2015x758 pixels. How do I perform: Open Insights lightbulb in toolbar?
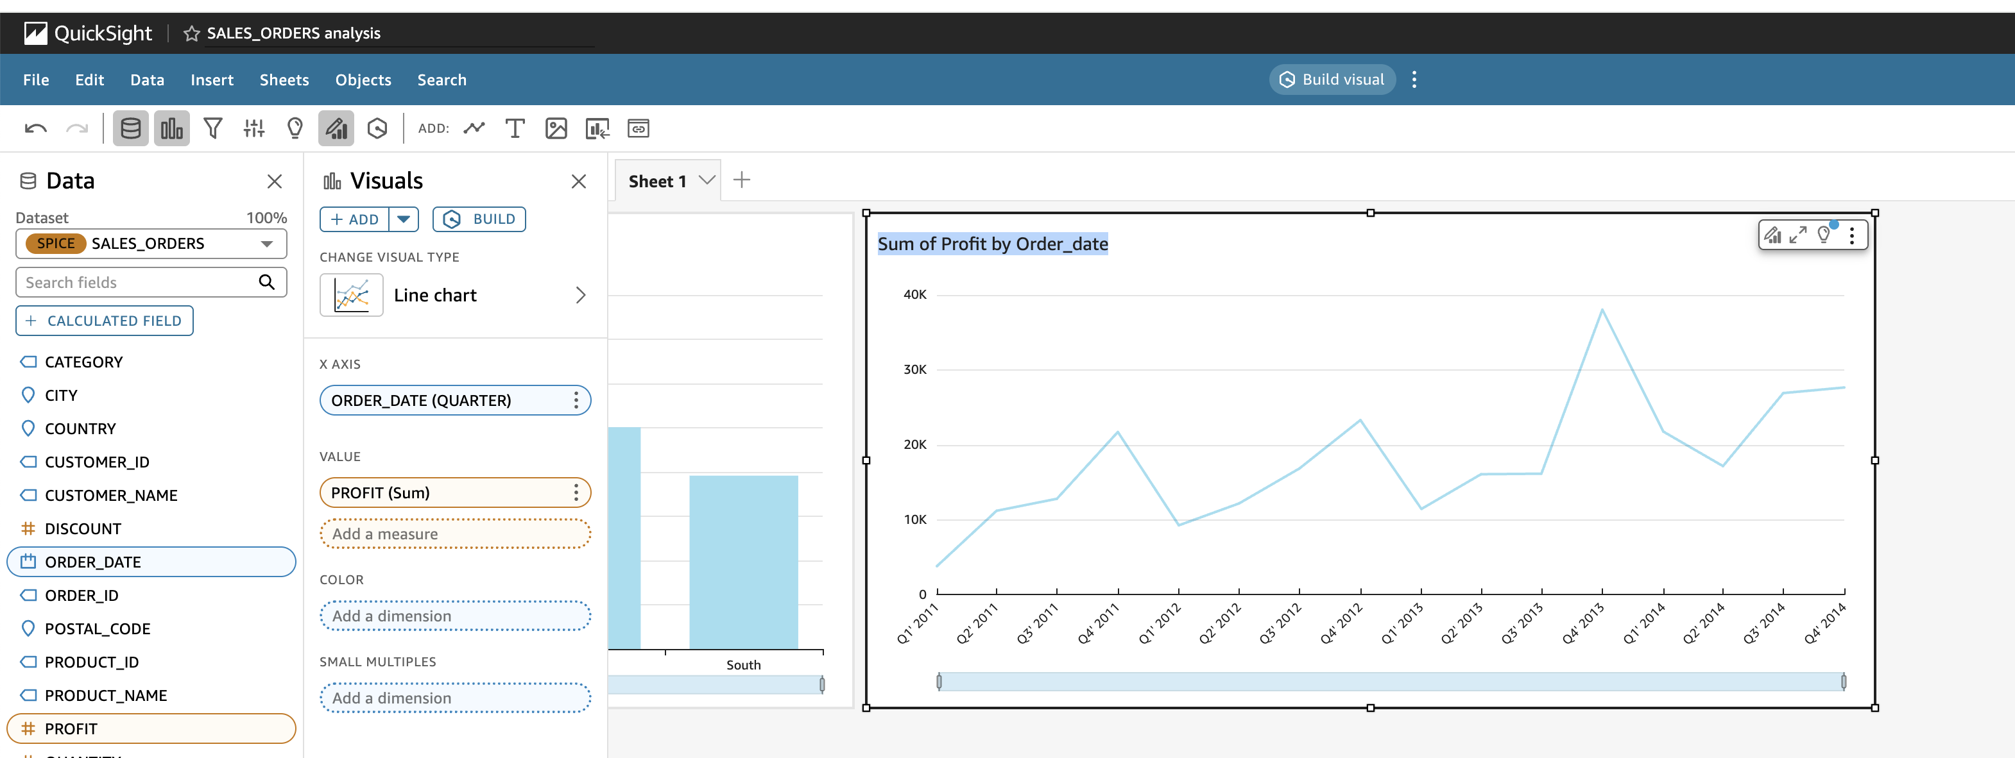pos(295,128)
